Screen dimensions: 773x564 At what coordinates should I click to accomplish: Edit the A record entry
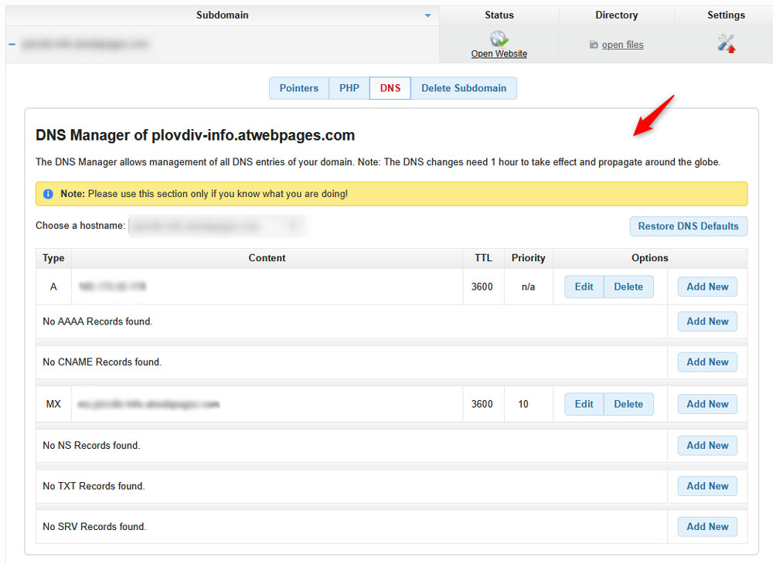[584, 286]
